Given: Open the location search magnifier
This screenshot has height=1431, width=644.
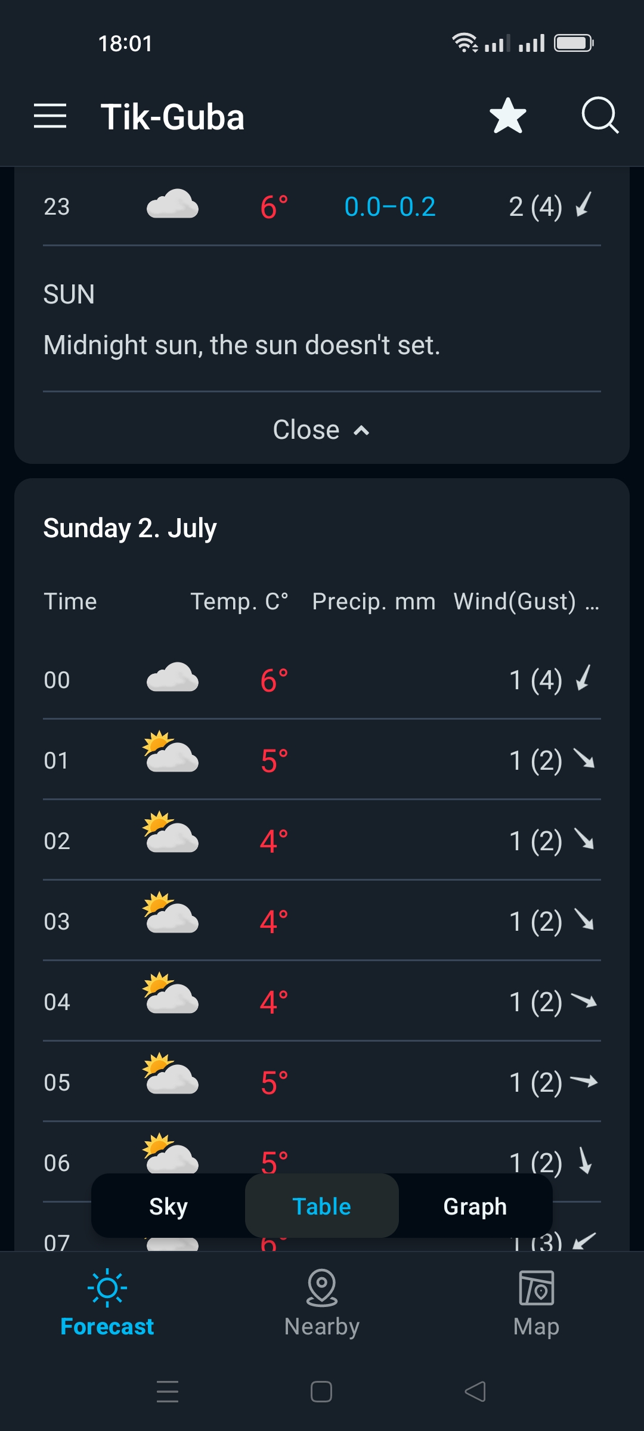Looking at the screenshot, I should 599,114.
